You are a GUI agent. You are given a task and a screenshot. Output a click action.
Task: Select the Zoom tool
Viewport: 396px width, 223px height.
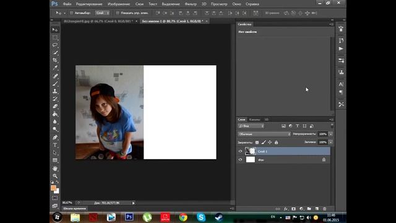click(55, 176)
